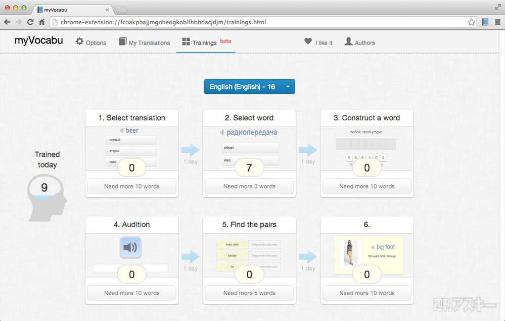Click Need more 10 words under Construct a word
The width and height of the screenshot is (505, 321).
tap(367, 186)
